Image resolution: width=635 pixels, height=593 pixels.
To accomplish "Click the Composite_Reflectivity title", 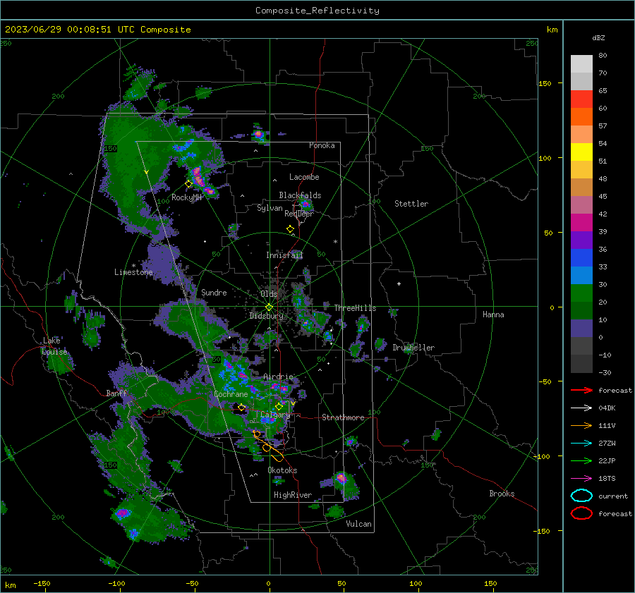I will point(317,11).
